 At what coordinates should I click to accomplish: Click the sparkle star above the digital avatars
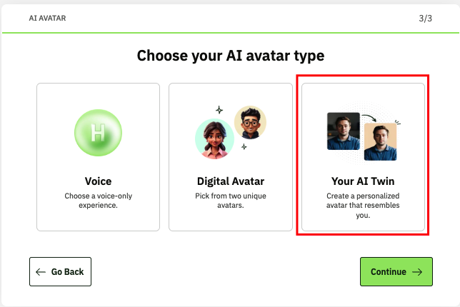pyautogui.click(x=219, y=110)
